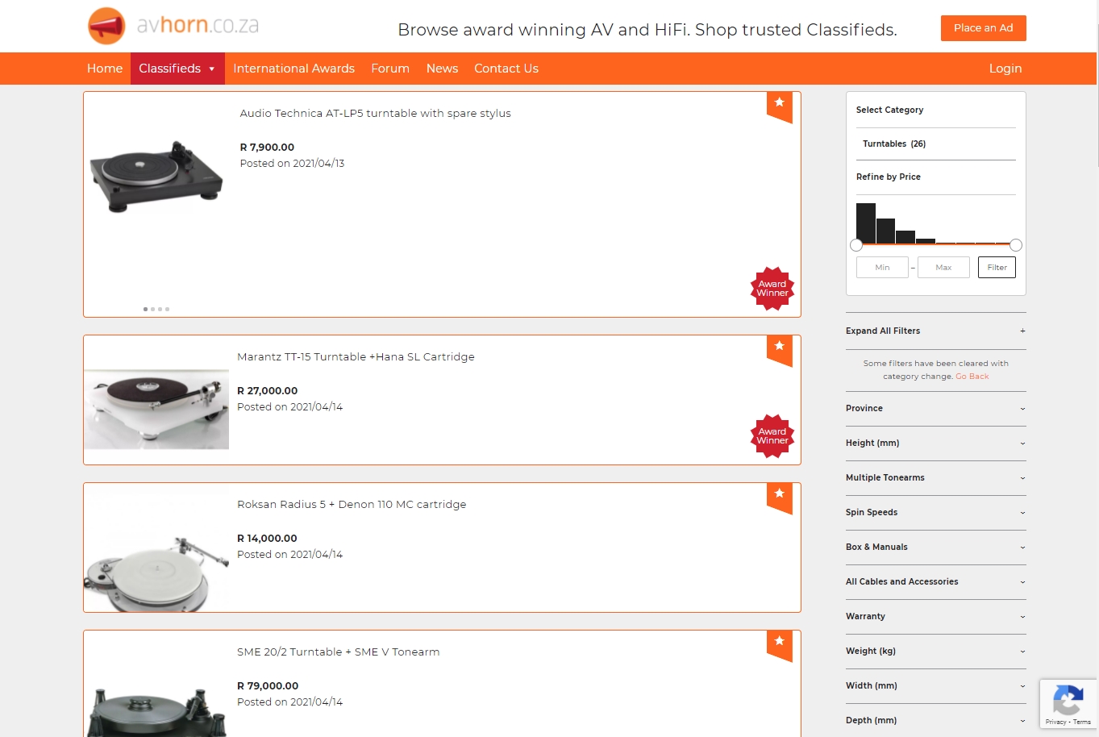Open Marantz TT-15 Turntable listing title

[x=356, y=356]
